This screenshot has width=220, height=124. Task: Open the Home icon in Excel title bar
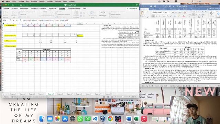(x=13, y=5)
